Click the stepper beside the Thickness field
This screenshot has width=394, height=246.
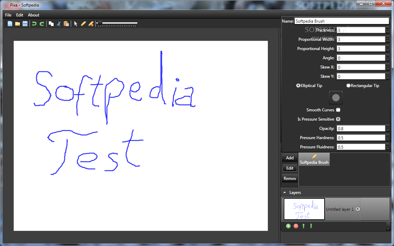point(387,30)
